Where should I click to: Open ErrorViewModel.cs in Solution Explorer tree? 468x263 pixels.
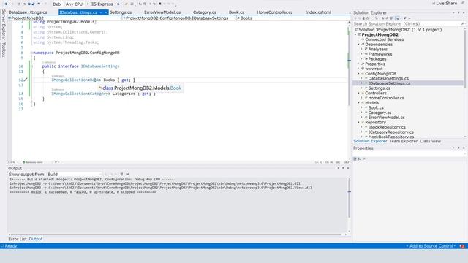(386, 118)
